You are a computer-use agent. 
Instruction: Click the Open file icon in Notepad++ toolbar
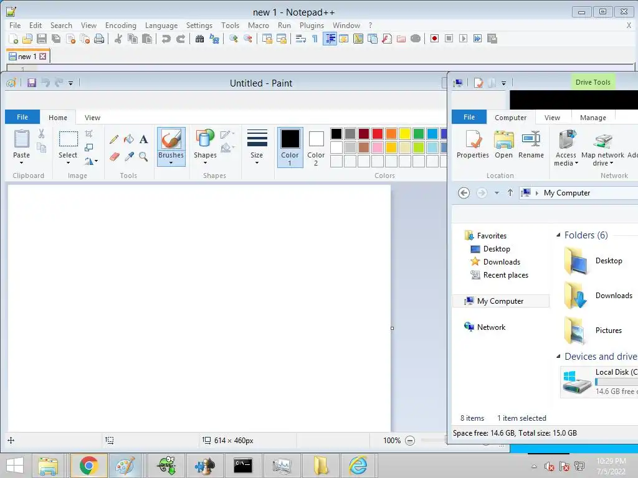pyautogui.click(x=27, y=39)
